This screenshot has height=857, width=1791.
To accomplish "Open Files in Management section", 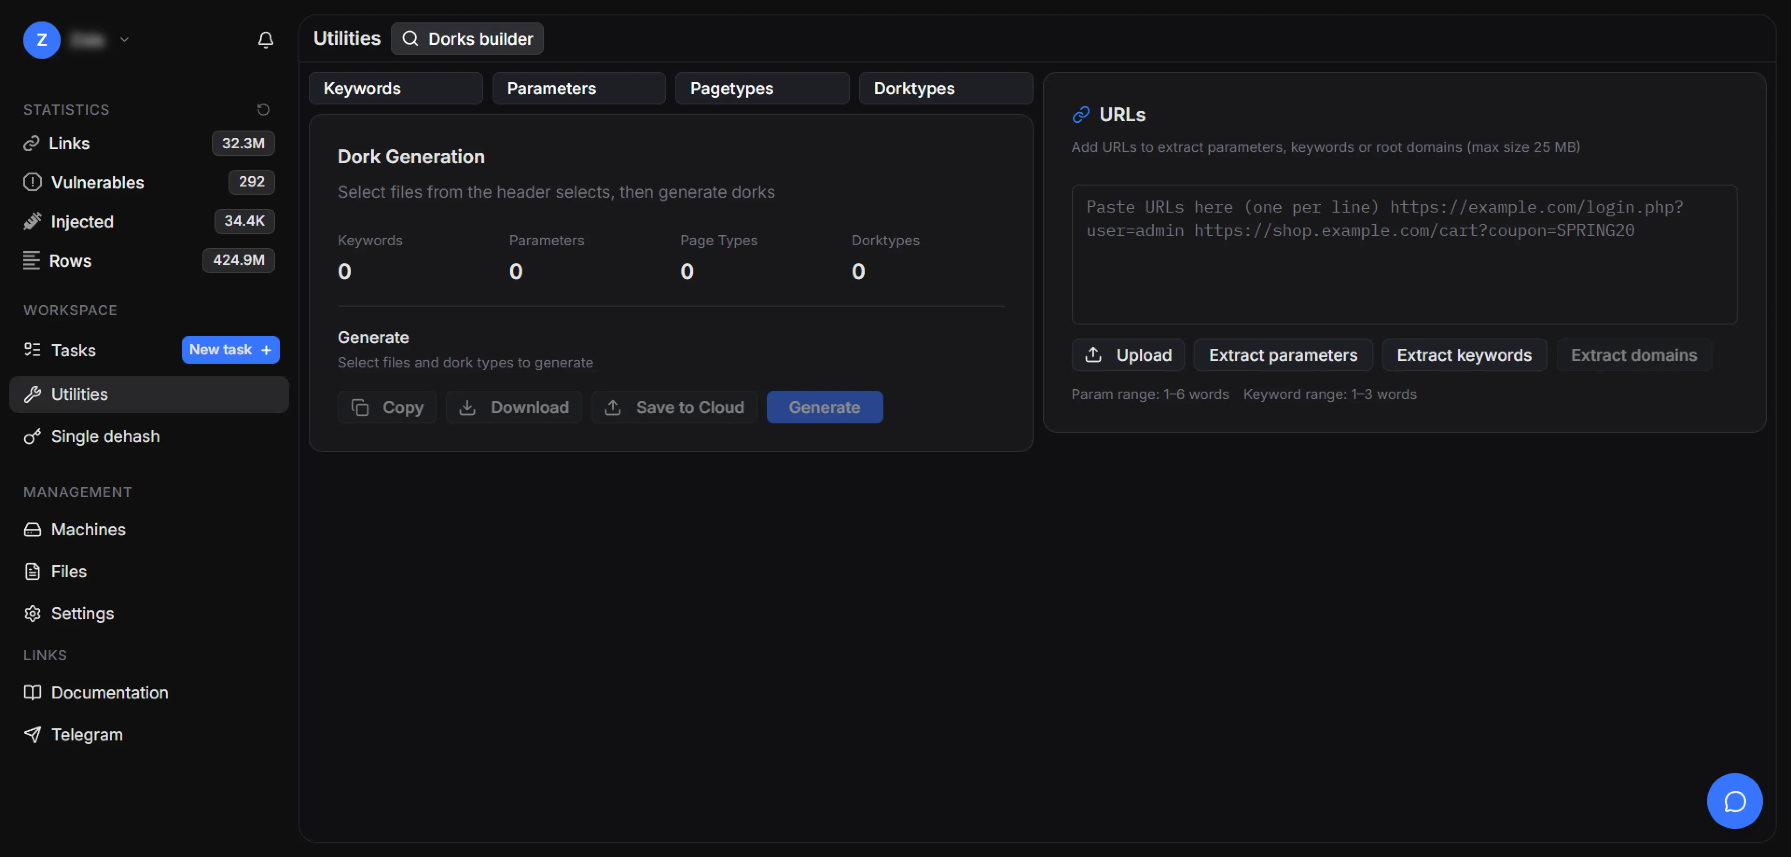I will (x=68, y=571).
